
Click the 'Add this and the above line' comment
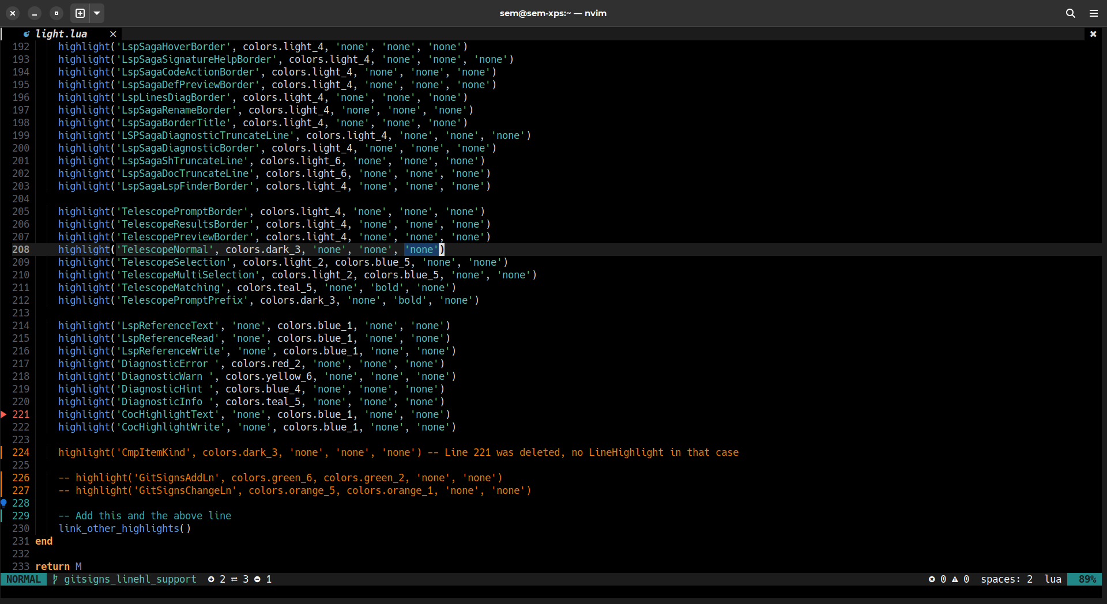(145, 516)
